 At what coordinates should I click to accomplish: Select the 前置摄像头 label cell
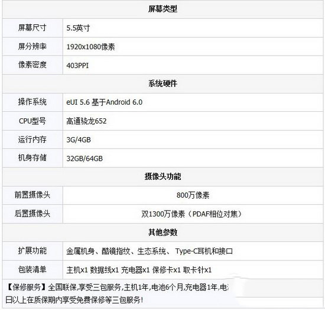(32, 195)
